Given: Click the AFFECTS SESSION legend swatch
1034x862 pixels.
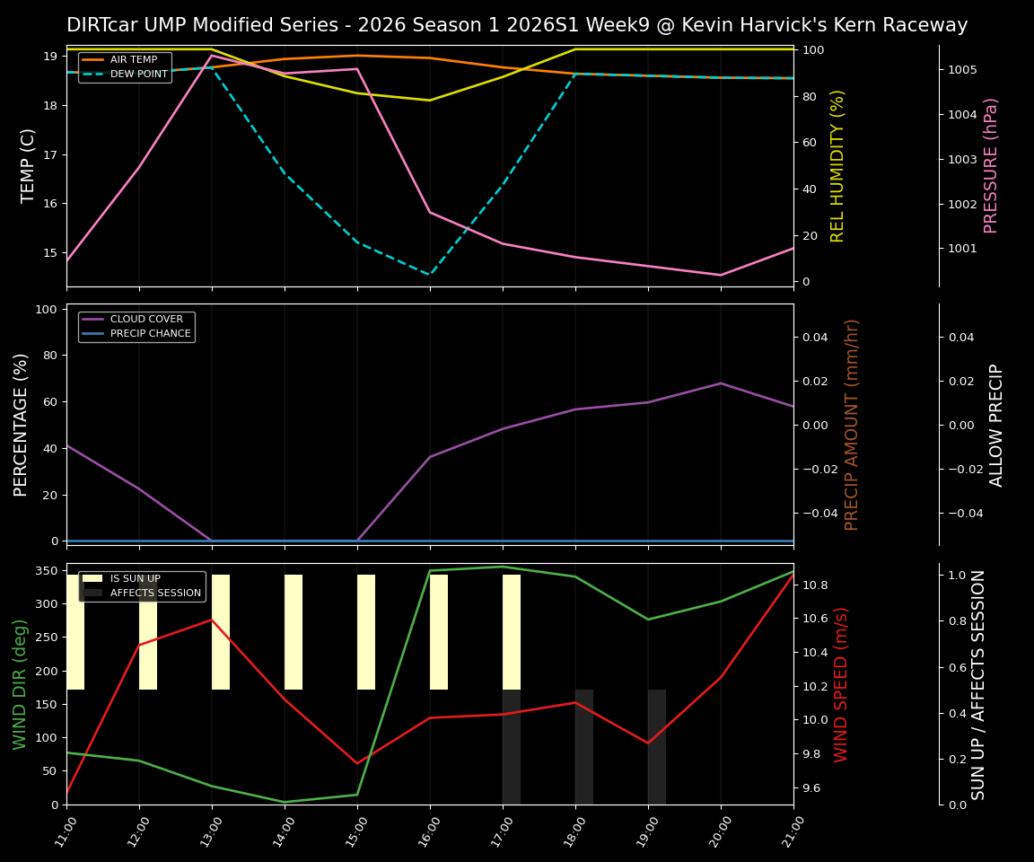Looking at the screenshot, I should 92,592.
